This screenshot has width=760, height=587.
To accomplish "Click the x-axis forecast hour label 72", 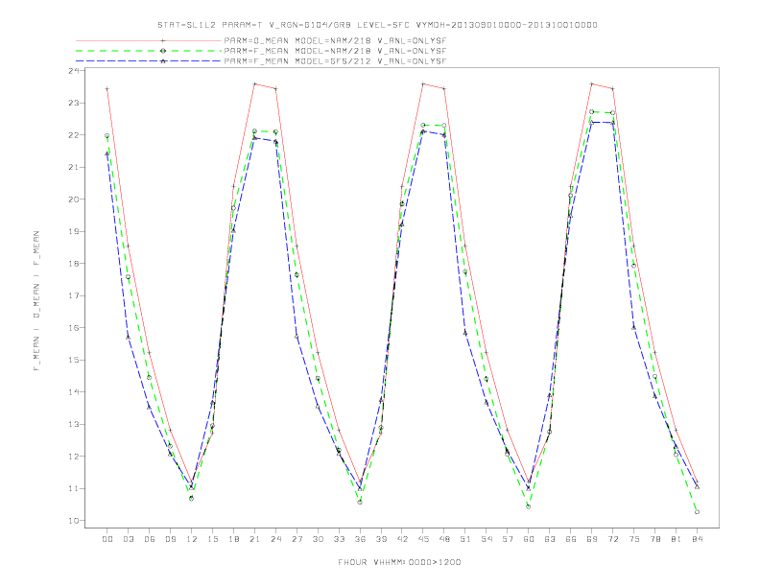I will (x=612, y=539).
